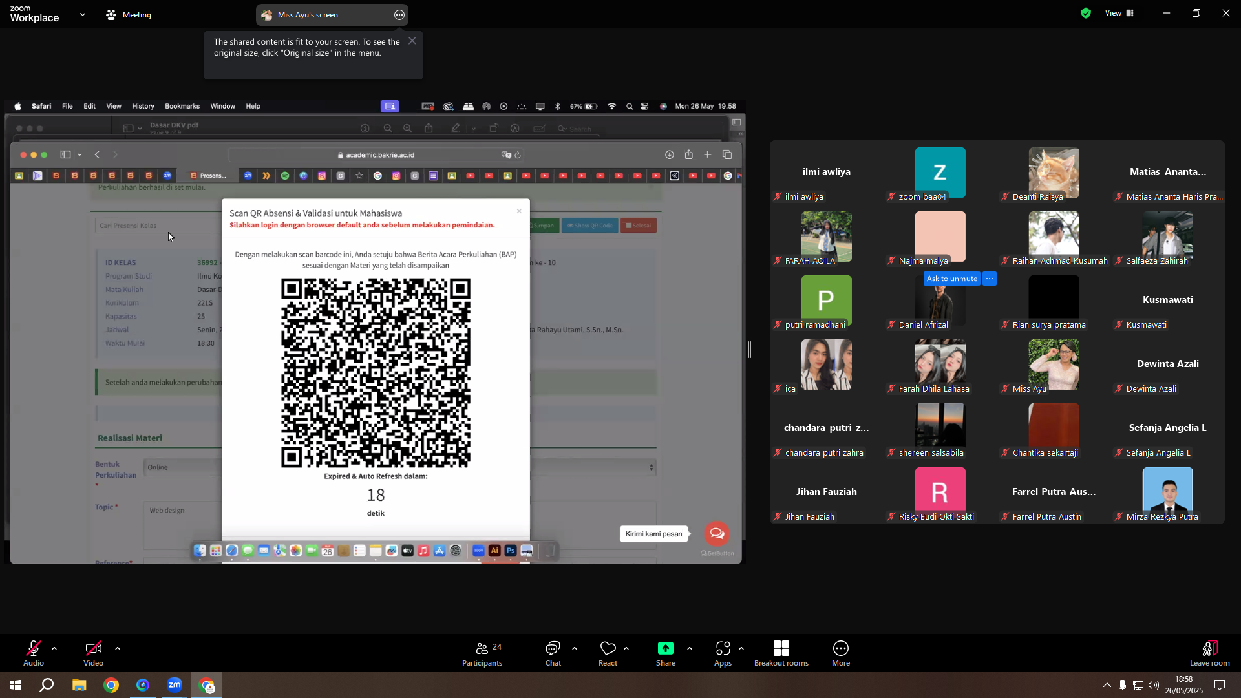The image size is (1241, 698).
Task: Open more options beside Ask to unmute
Action: coord(990,279)
